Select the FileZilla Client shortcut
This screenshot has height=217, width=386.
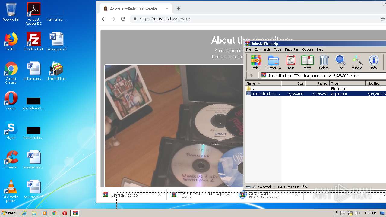33,42
